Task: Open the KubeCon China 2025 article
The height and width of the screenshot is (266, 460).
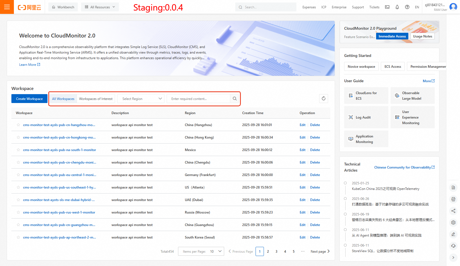Action: click(x=386, y=189)
